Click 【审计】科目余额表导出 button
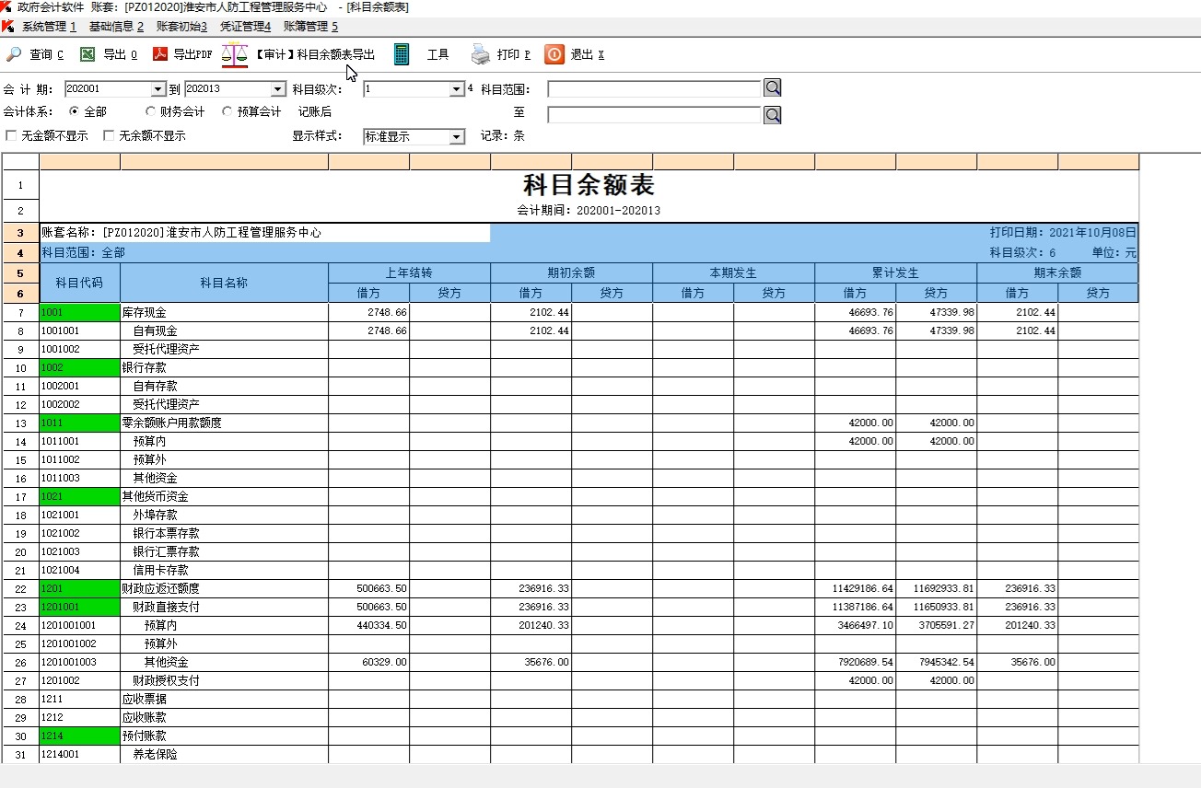 [x=314, y=54]
